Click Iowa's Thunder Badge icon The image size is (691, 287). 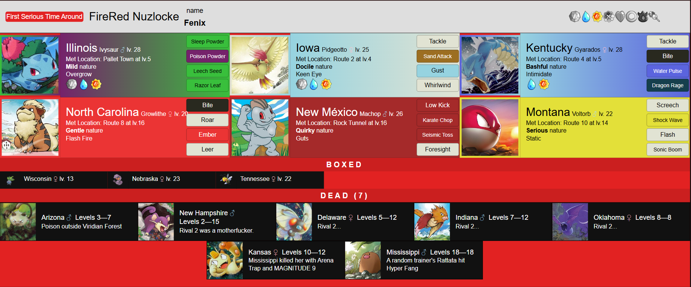point(326,84)
